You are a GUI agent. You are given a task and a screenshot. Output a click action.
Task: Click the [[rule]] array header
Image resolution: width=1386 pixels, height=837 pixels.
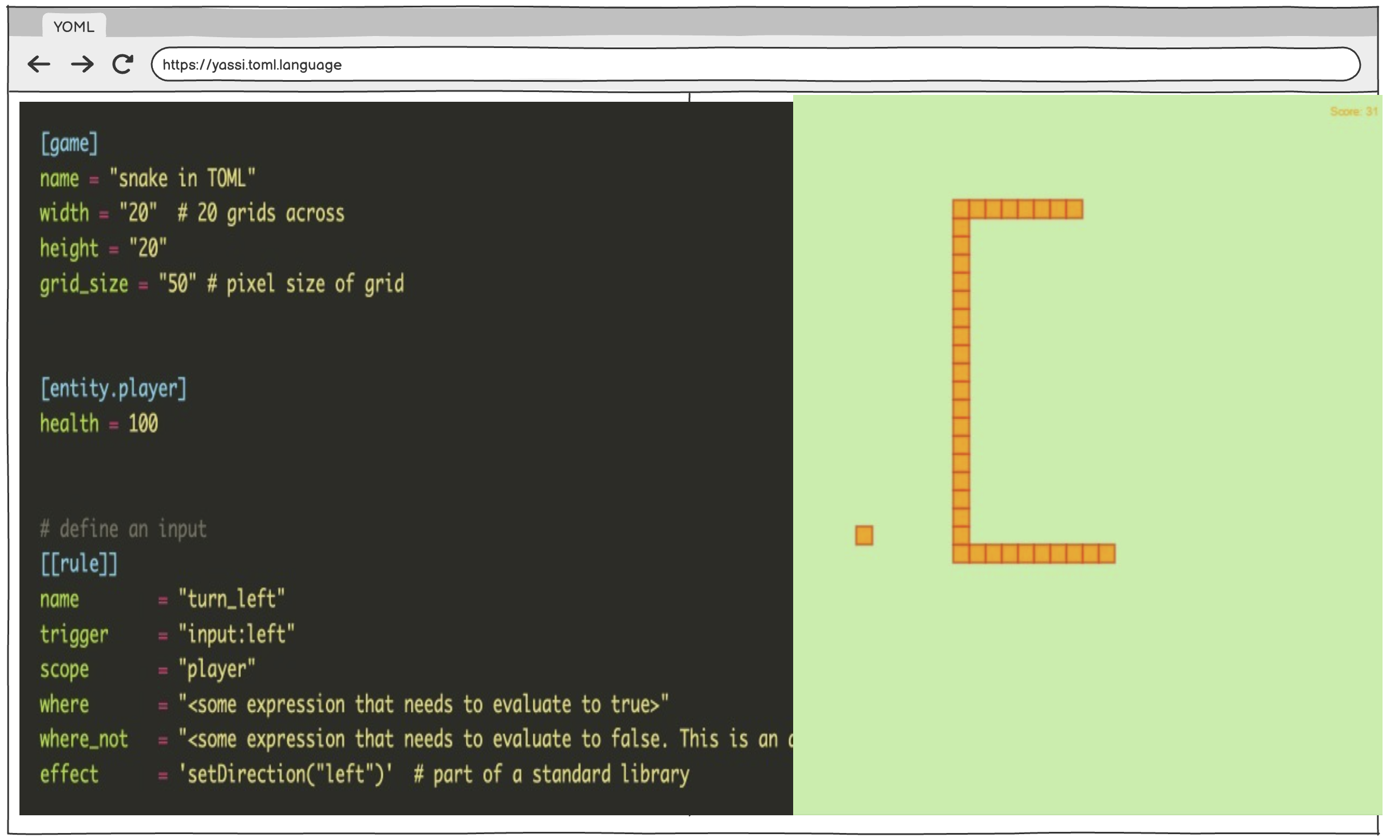[79, 564]
